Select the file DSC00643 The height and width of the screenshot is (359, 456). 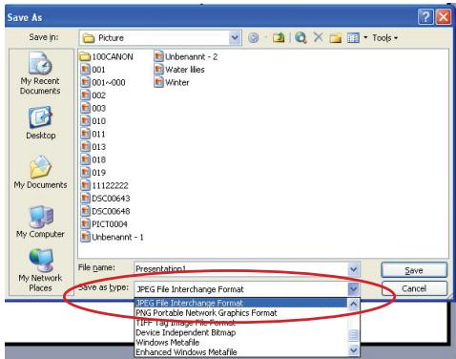pos(105,199)
